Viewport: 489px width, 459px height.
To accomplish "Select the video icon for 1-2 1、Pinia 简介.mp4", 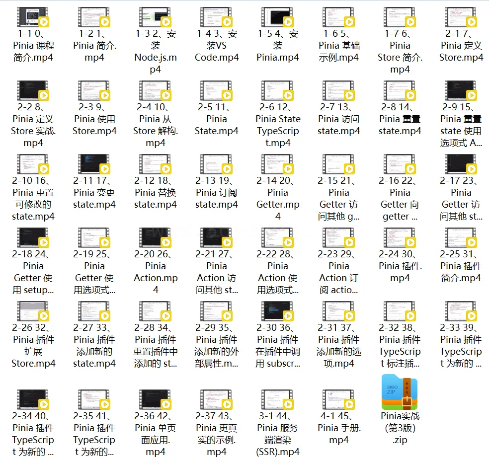I will click(x=94, y=17).
